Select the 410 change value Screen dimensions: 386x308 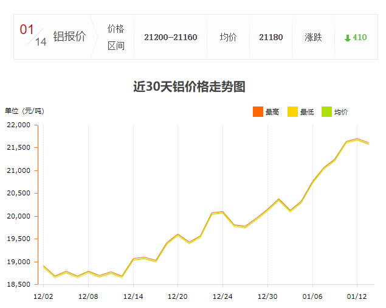[360, 37]
